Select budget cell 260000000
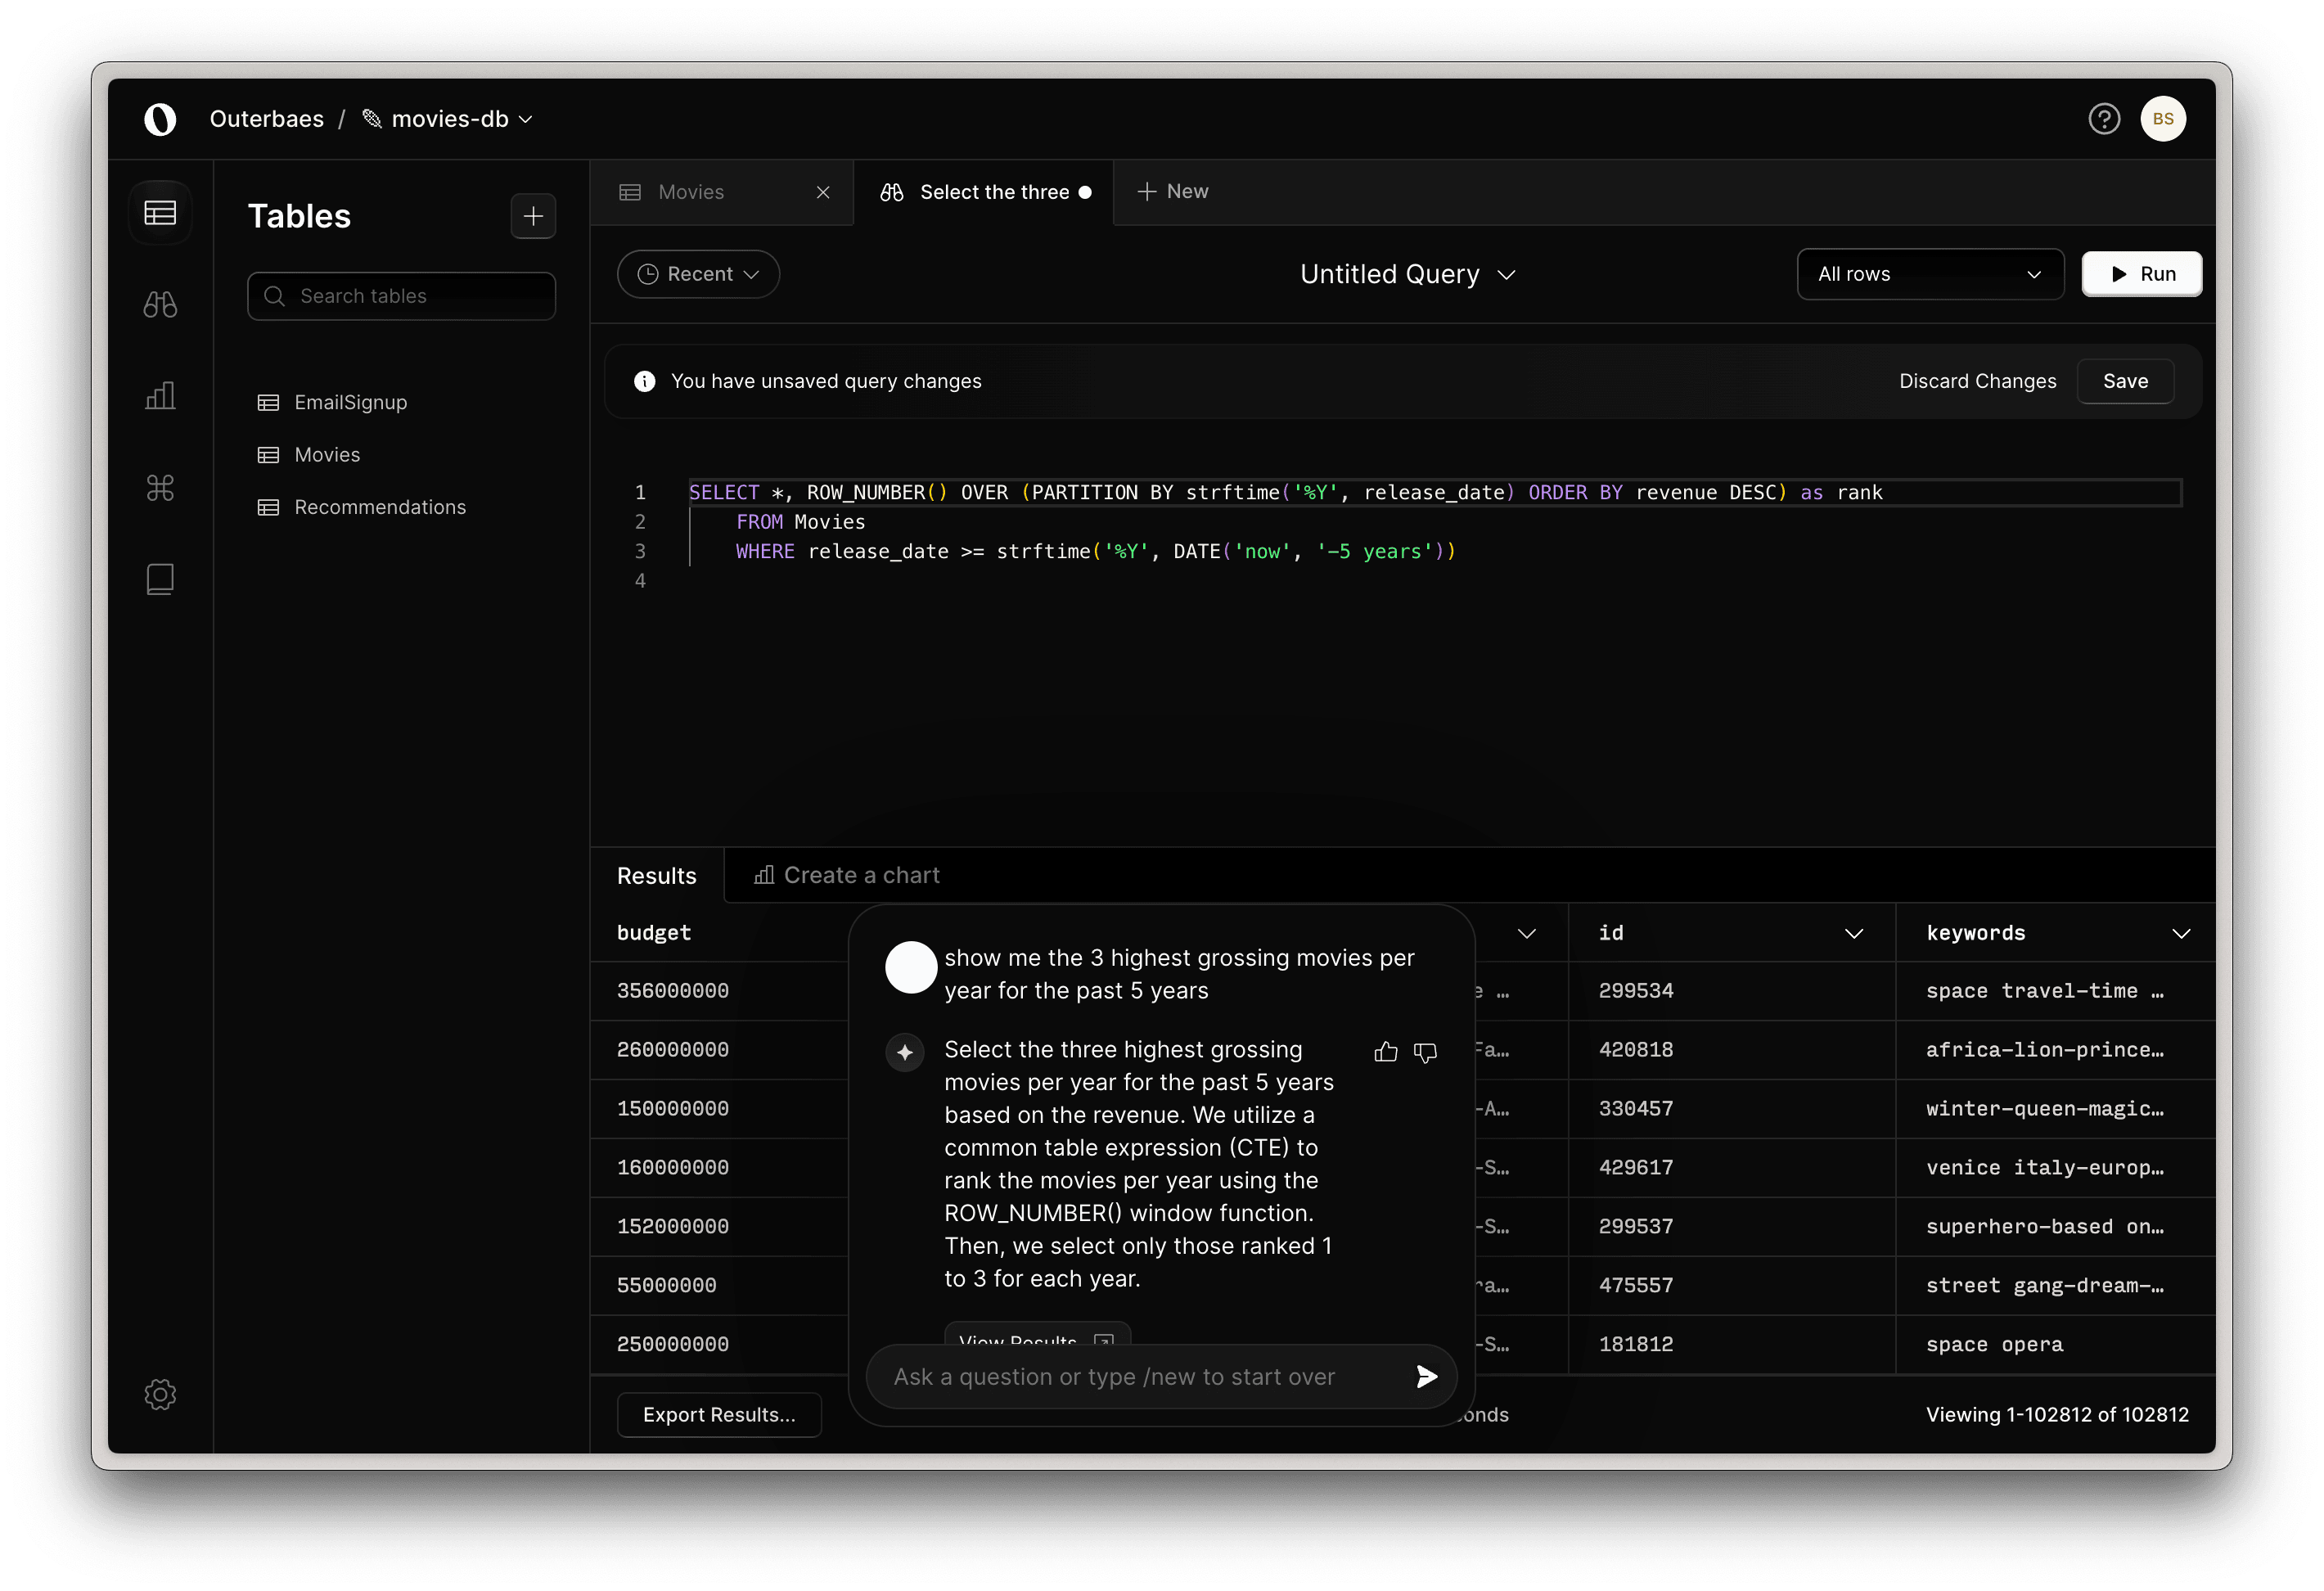 pyautogui.click(x=672, y=1050)
